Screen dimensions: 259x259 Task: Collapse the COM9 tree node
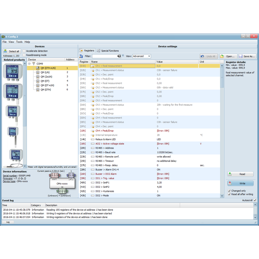(x=29, y=64)
